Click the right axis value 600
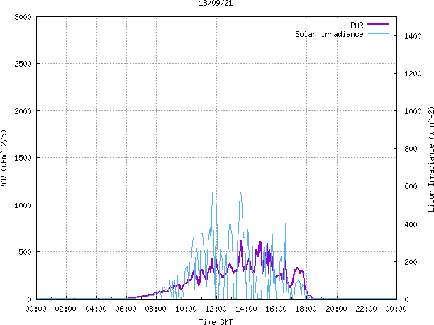 411,186
